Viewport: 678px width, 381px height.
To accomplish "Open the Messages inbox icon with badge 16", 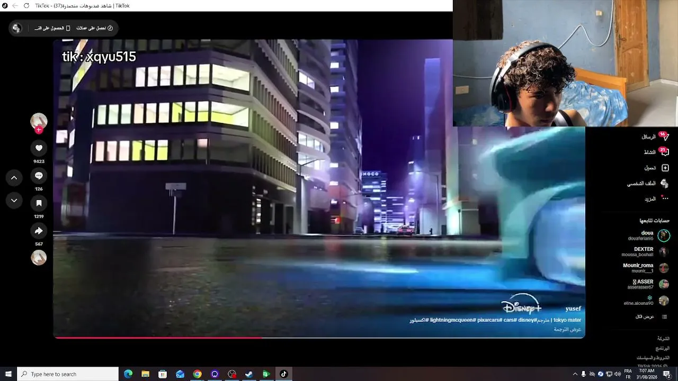I will [x=665, y=137].
